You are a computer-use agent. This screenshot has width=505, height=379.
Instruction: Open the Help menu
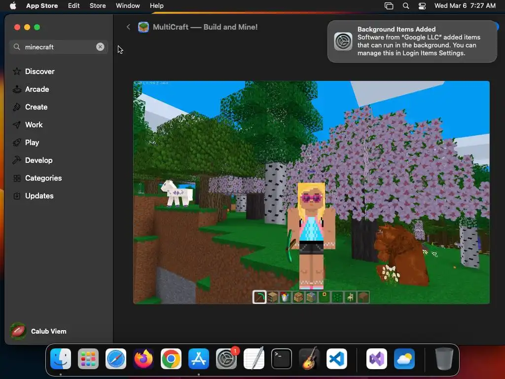click(156, 5)
